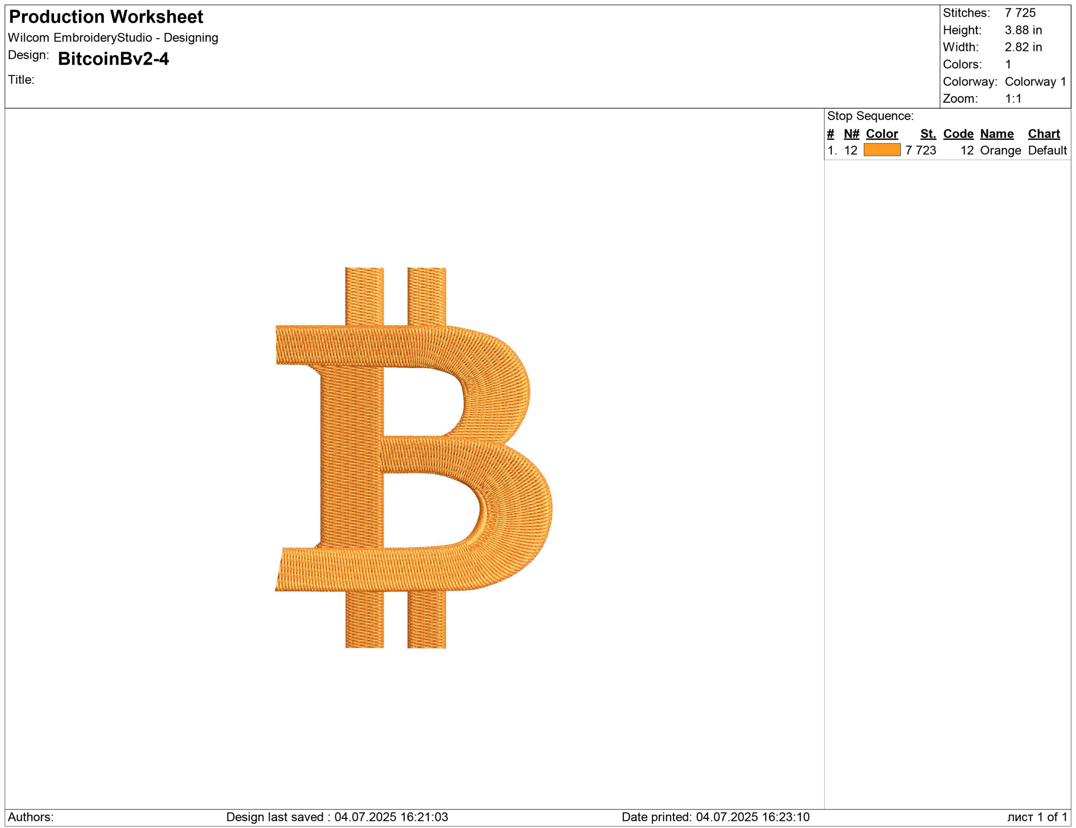Click the Chart column header
Screen dimensions: 1076x828
tap(1044, 134)
